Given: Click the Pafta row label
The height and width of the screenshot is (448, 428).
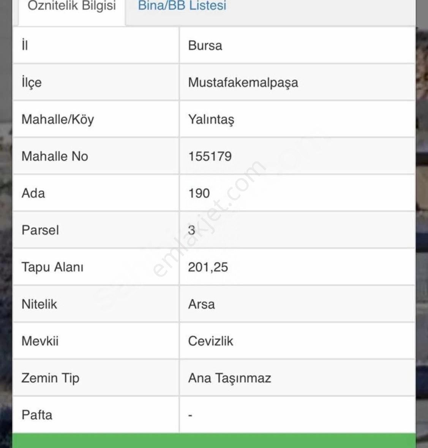Looking at the screenshot, I should [37, 415].
